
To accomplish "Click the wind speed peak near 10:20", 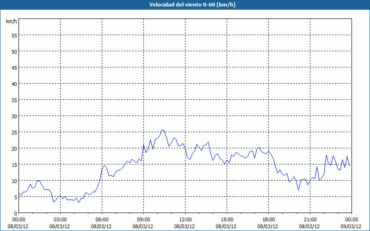I will [162, 130].
